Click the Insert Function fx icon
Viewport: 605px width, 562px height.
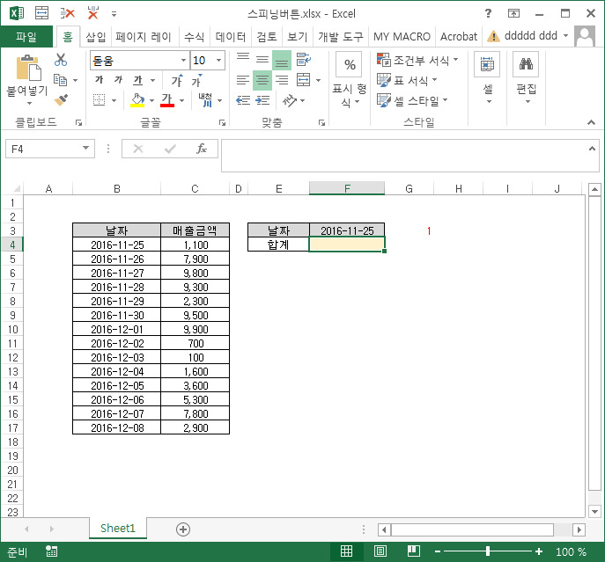tap(202, 149)
